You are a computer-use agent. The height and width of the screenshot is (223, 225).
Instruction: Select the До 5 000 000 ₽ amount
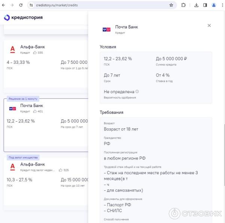click(171, 59)
